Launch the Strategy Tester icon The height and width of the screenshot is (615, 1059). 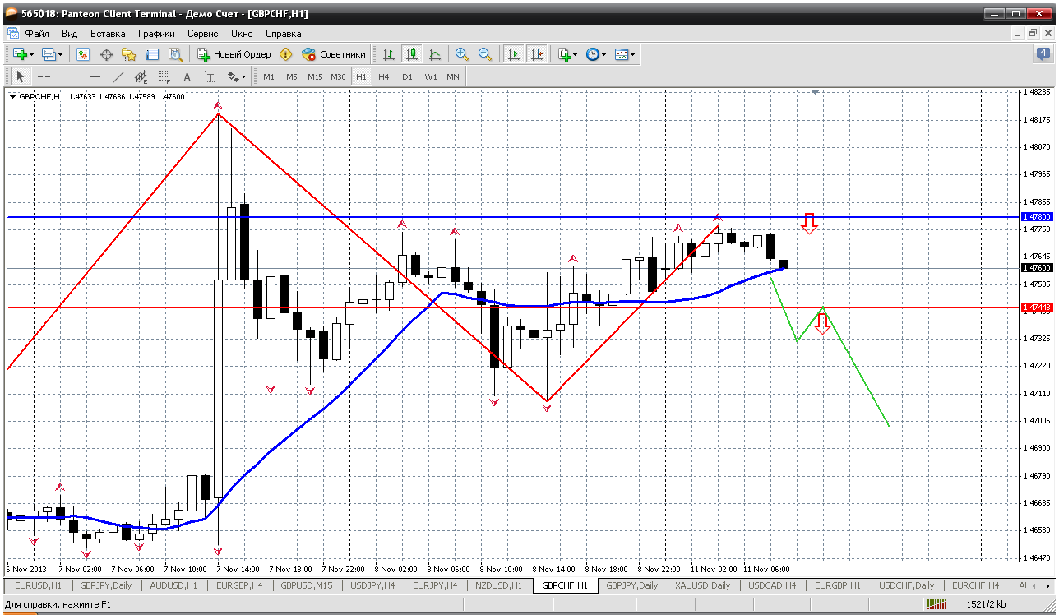pyautogui.click(x=175, y=54)
